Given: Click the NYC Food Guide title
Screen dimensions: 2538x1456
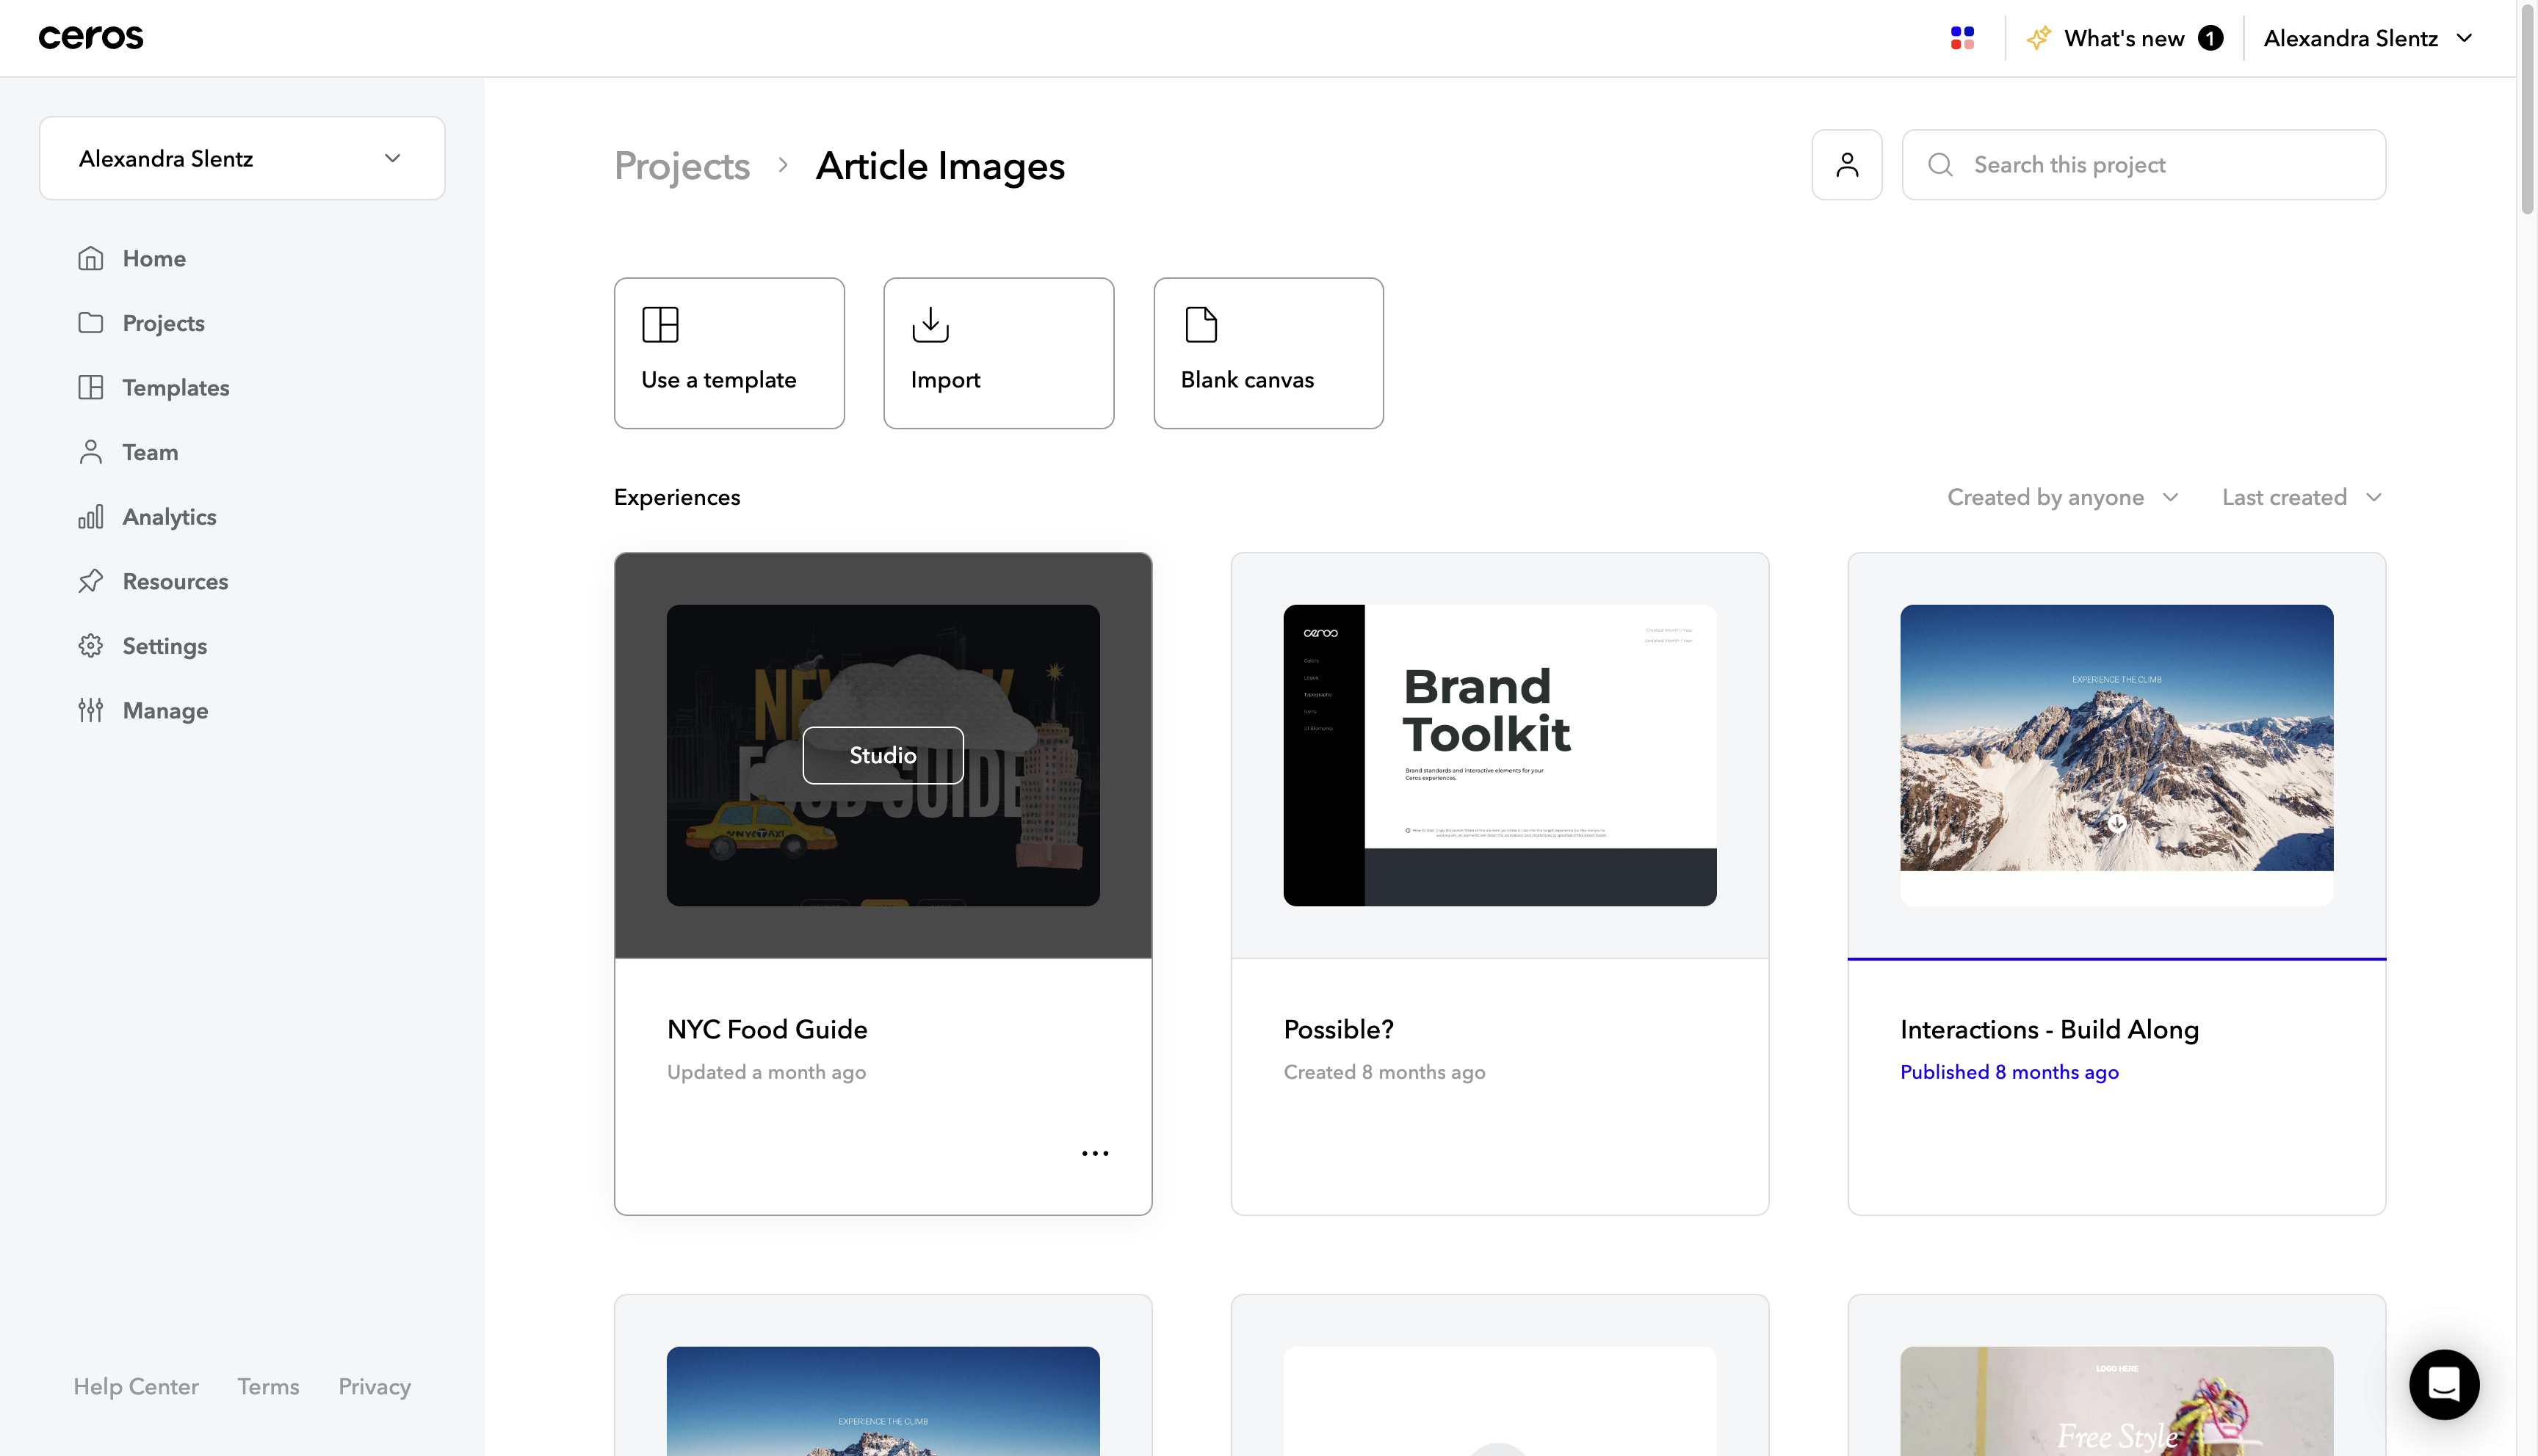Looking at the screenshot, I should click(767, 1029).
